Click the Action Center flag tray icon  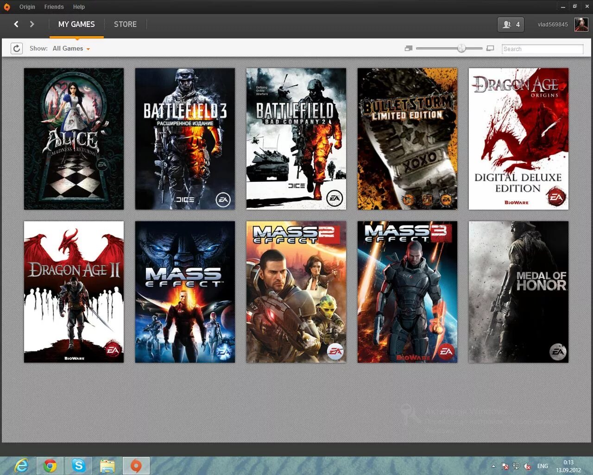coord(505,466)
